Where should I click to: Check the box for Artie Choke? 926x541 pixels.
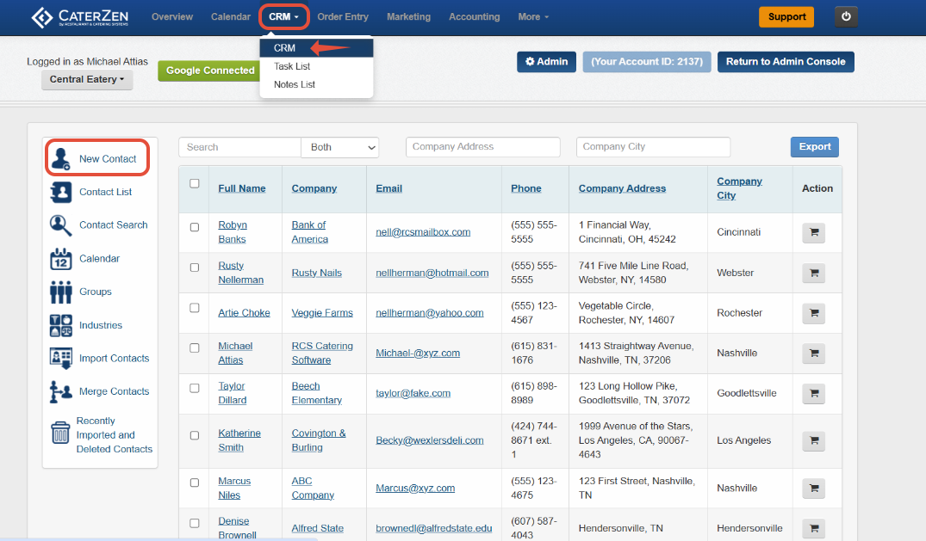[x=195, y=308]
